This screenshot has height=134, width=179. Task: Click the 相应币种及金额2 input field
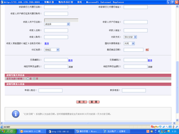pyautogui.click(x=136, y=66)
